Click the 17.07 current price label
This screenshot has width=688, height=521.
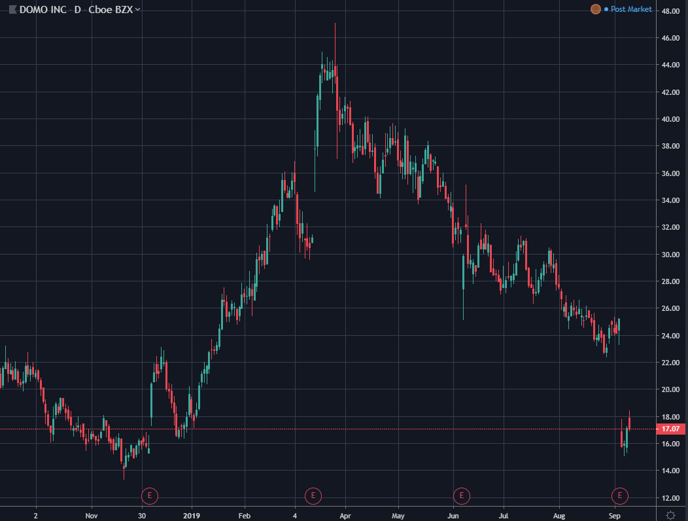670,429
